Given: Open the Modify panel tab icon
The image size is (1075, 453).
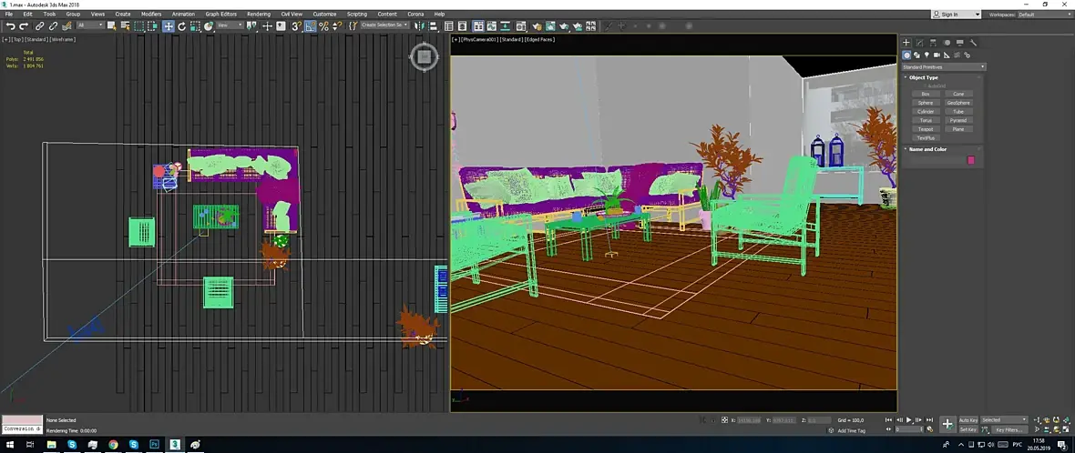Looking at the screenshot, I should click(919, 43).
